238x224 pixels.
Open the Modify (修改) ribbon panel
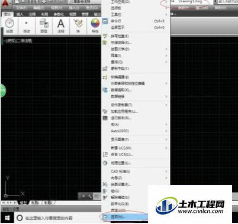(x=27, y=25)
